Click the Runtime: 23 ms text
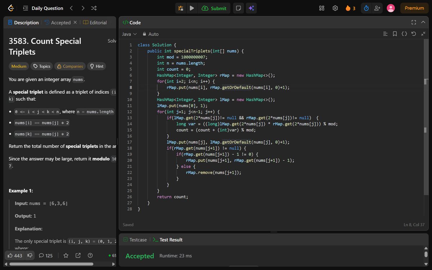The height and width of the screenshot is (270, 432). (x=176, y=256)
